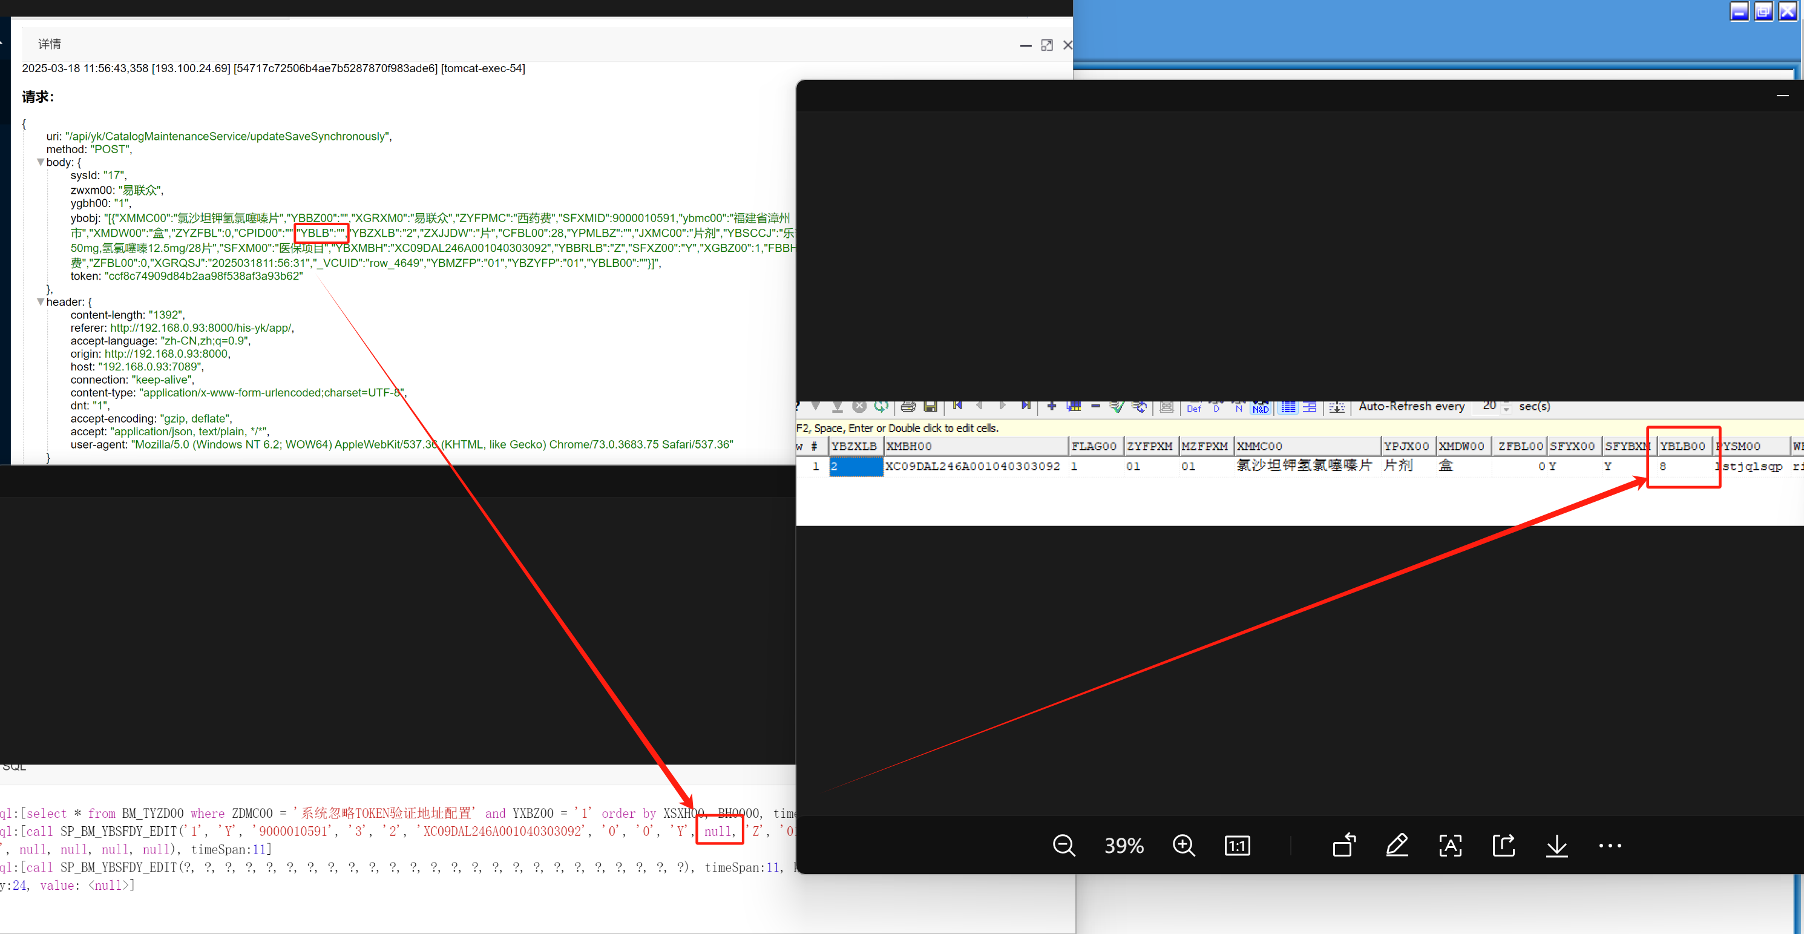Zoom out the image viewer
This screenshot has height=934, width=1804.
[1063, 846]
